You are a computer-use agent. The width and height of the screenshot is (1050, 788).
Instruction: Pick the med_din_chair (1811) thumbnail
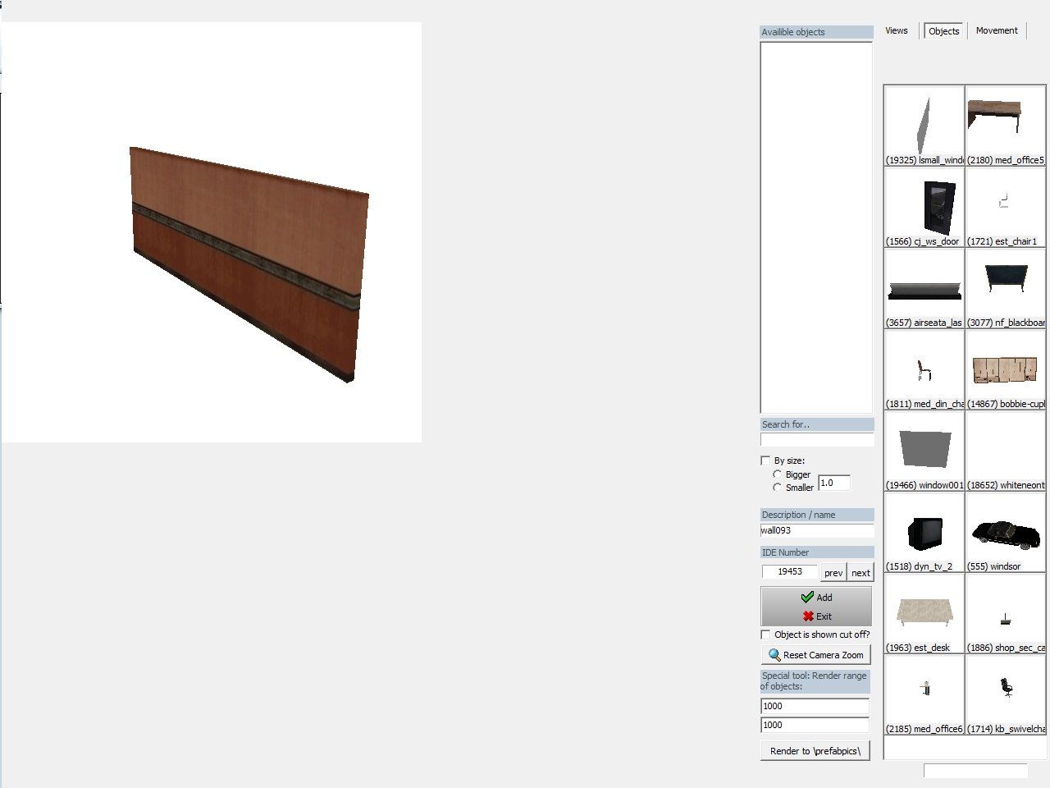tap(924, 369)
